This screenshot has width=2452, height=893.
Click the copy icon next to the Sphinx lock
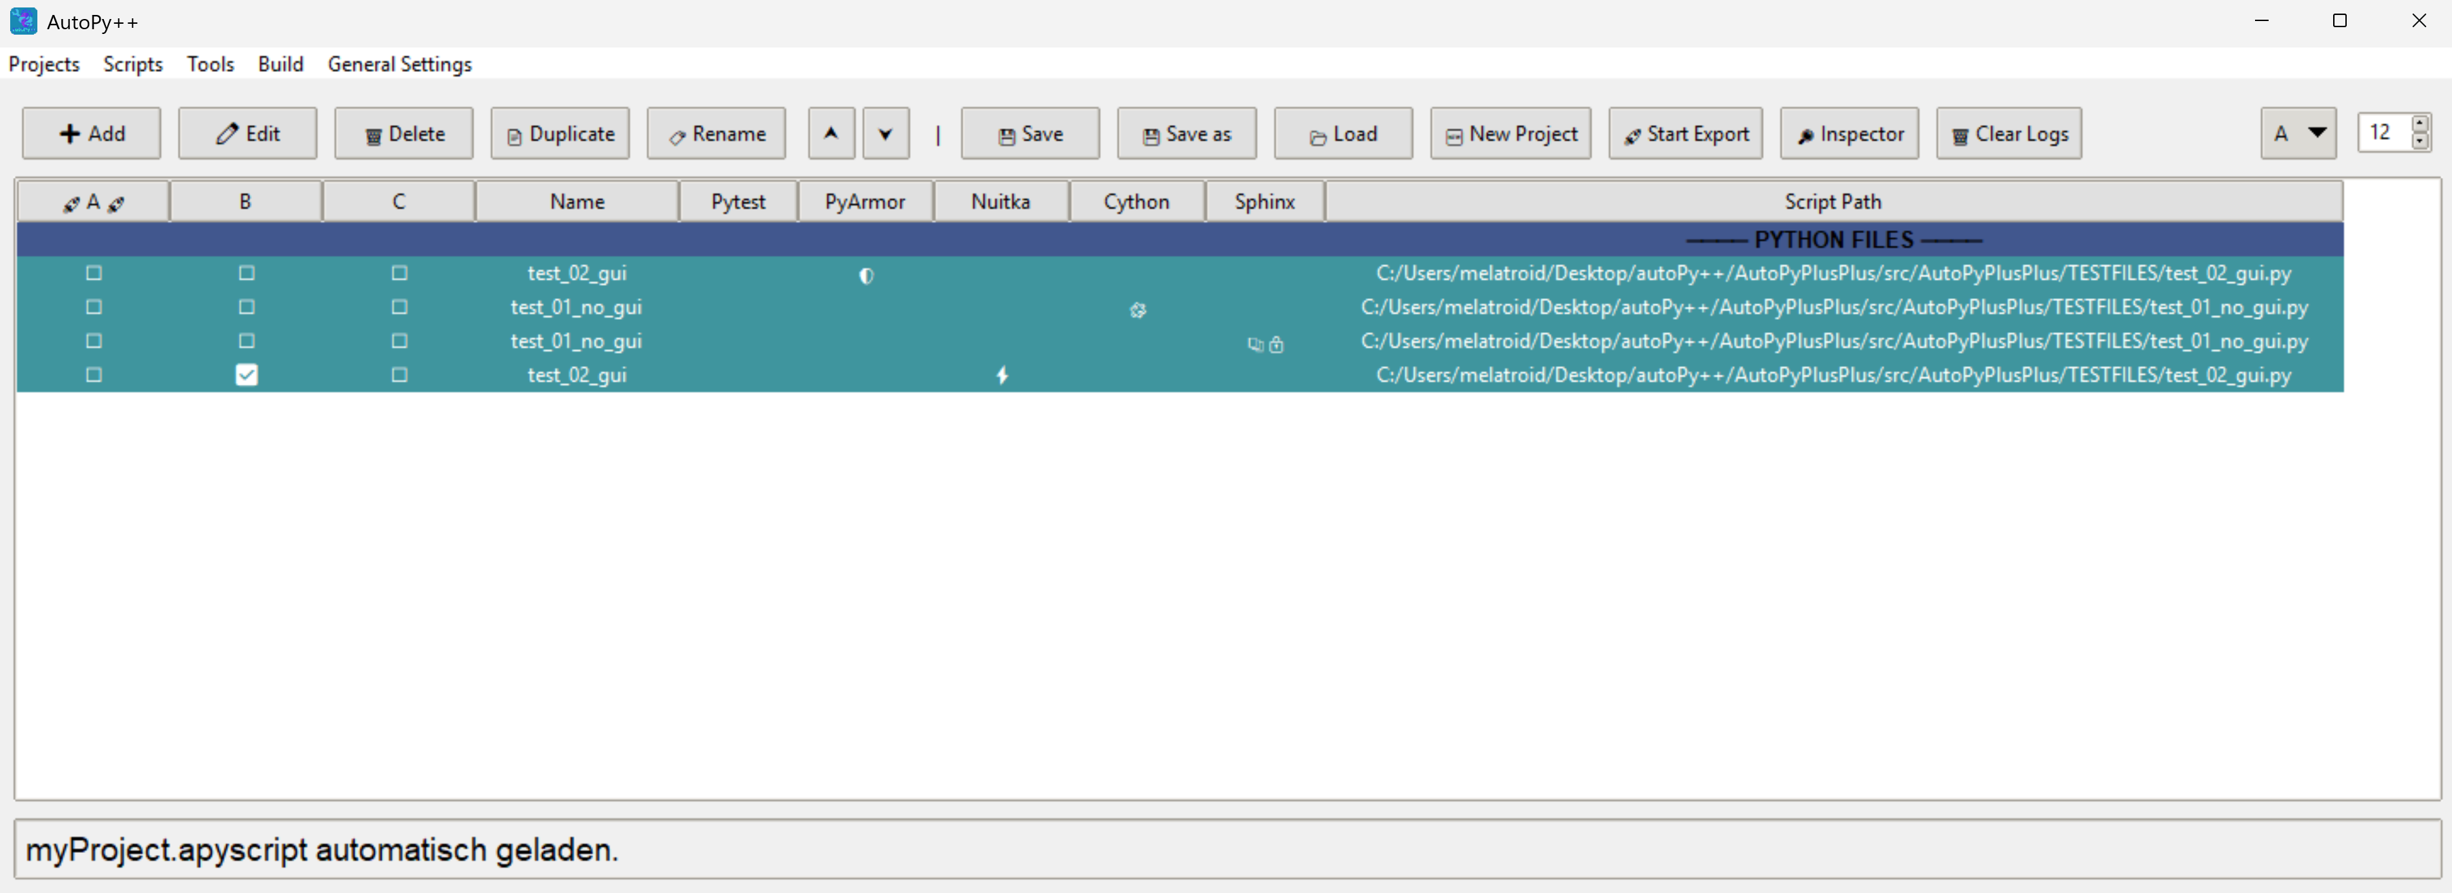point(1255,344)
